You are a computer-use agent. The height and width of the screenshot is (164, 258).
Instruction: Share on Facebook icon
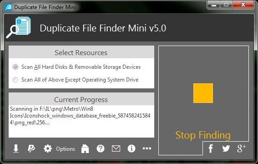click(211, 149)
